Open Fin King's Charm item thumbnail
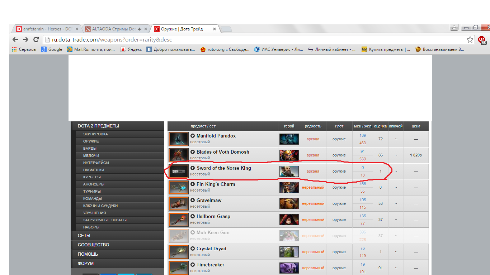490x275 pixels. pyautogui.click(x=179, y=187)
